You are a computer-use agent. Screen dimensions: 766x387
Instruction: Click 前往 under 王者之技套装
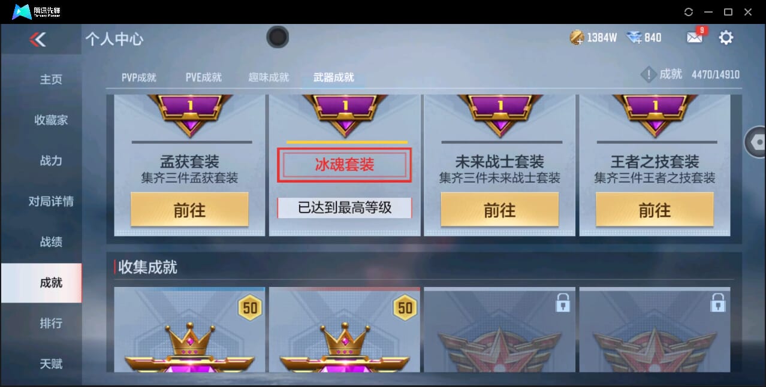(655, 210)
